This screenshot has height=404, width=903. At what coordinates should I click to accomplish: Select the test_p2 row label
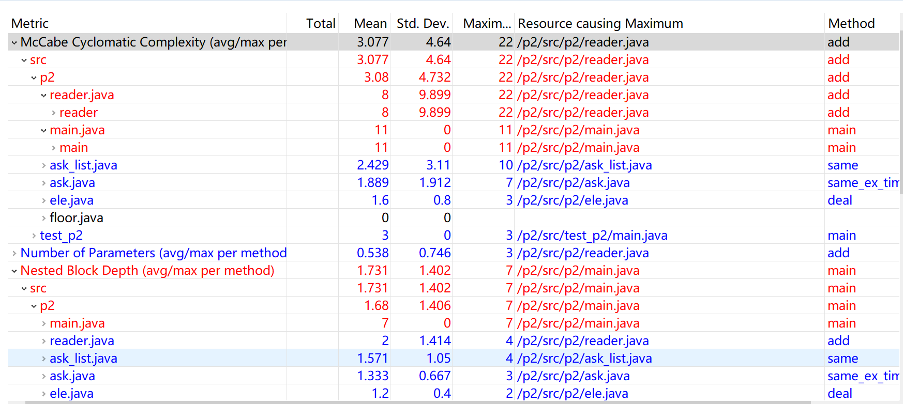[61, 236]
